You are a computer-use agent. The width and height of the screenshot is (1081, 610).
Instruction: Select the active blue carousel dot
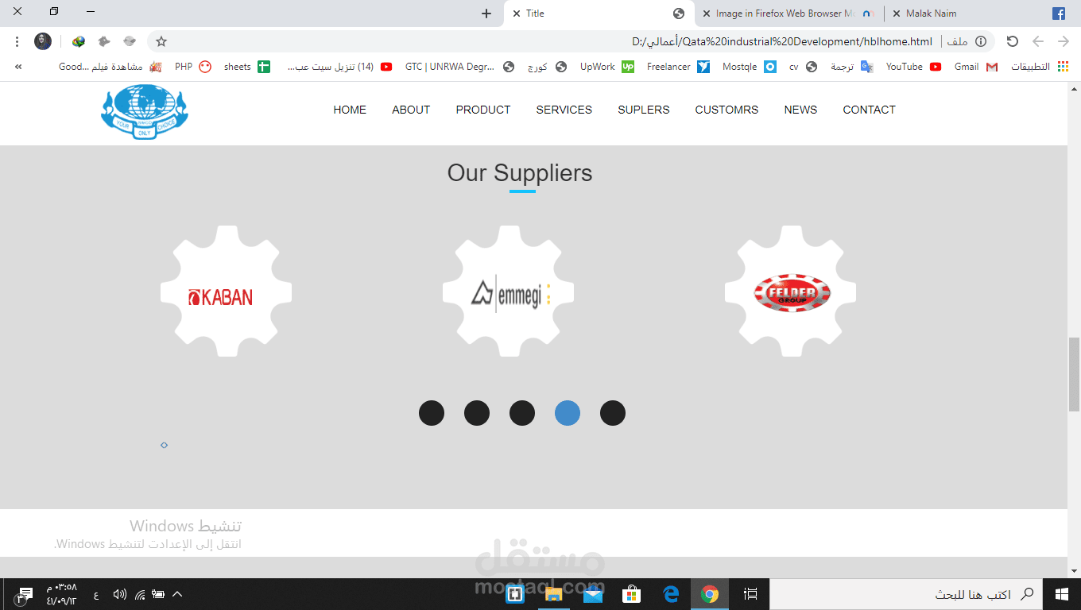click(x=568, y=413)
